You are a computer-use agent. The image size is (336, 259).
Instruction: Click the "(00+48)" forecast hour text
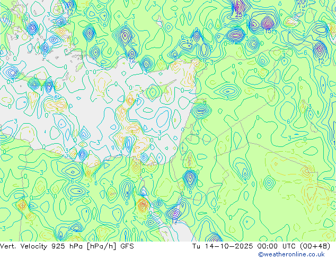click(x=315, y=246)
